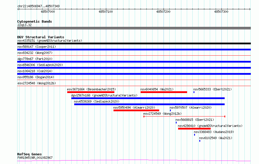Image resolution: width=259 pixels, height=164 pixels.
Task: Click the blue bar for nsv589147
Action: (134, 50)
